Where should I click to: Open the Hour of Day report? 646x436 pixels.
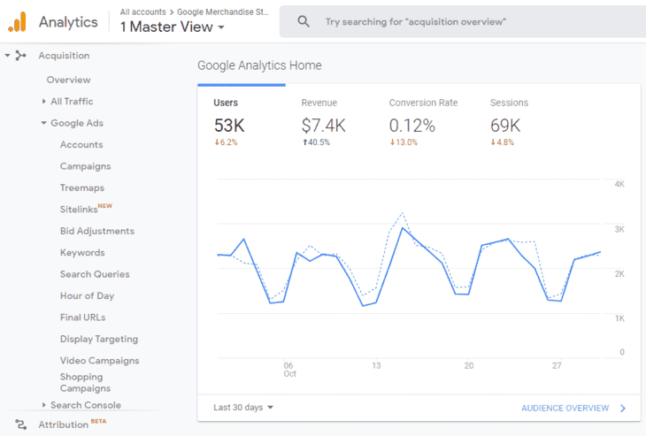[x=87, y=295]
